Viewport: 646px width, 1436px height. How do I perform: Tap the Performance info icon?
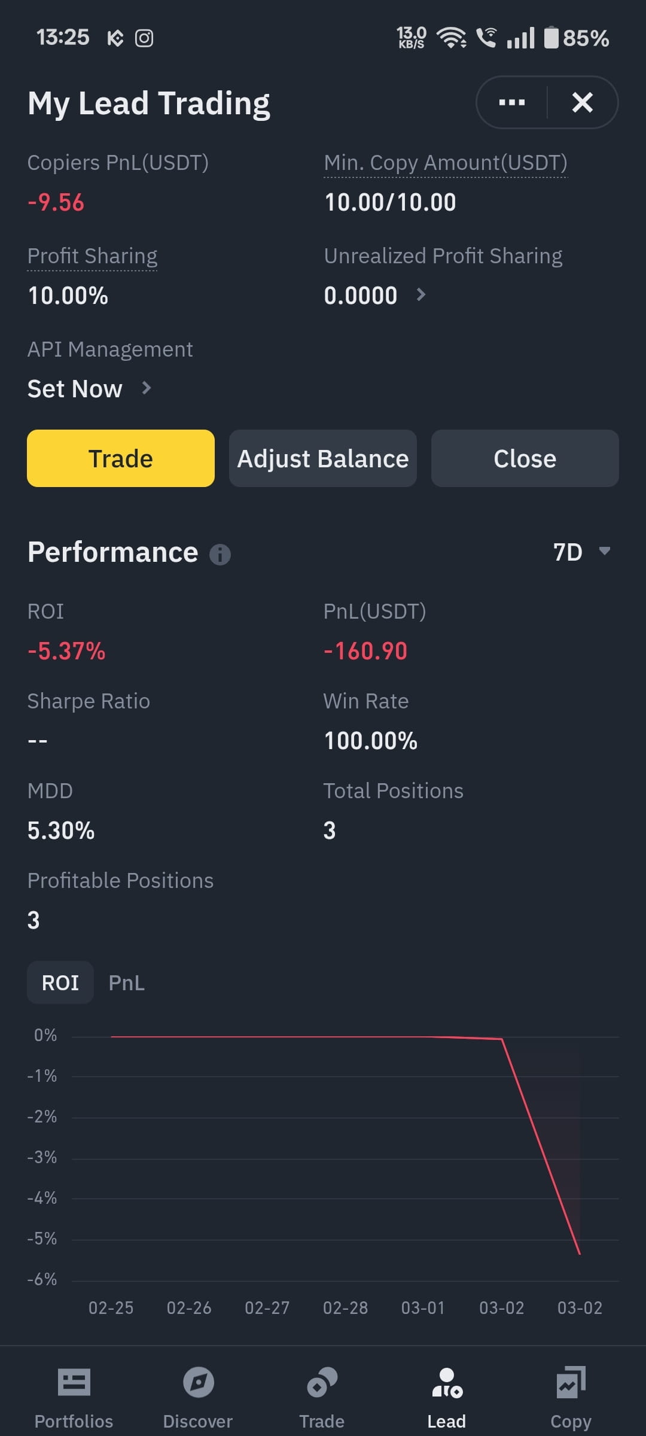point(220,555)
